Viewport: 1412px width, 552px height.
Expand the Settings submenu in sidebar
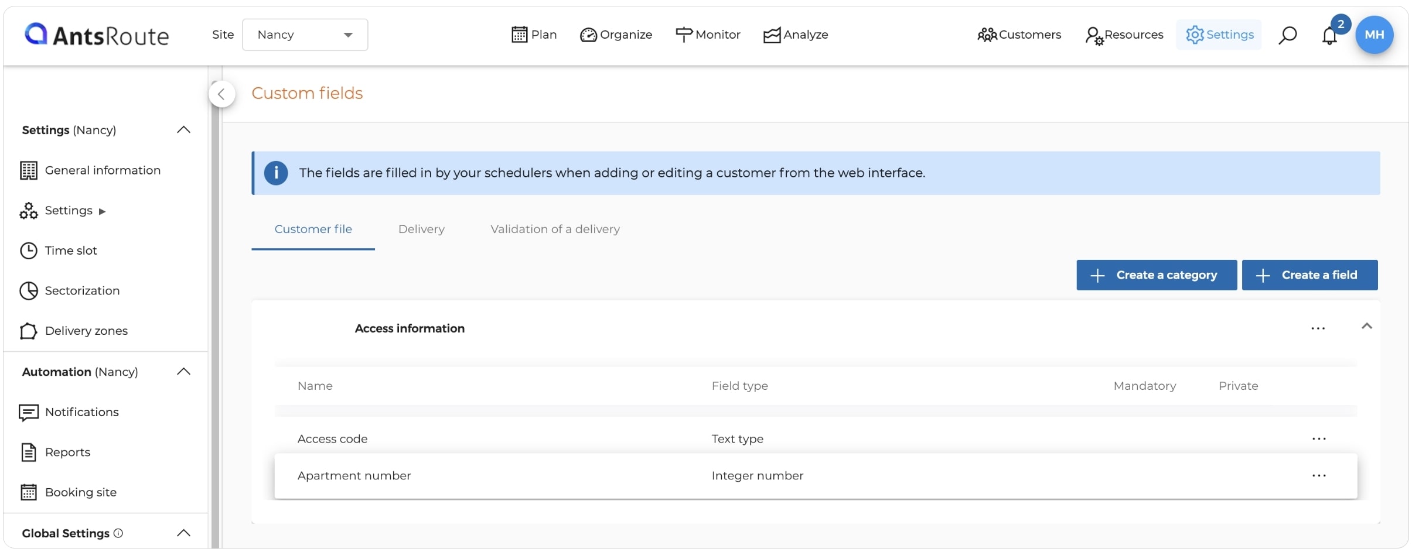[x=63, y=211]
